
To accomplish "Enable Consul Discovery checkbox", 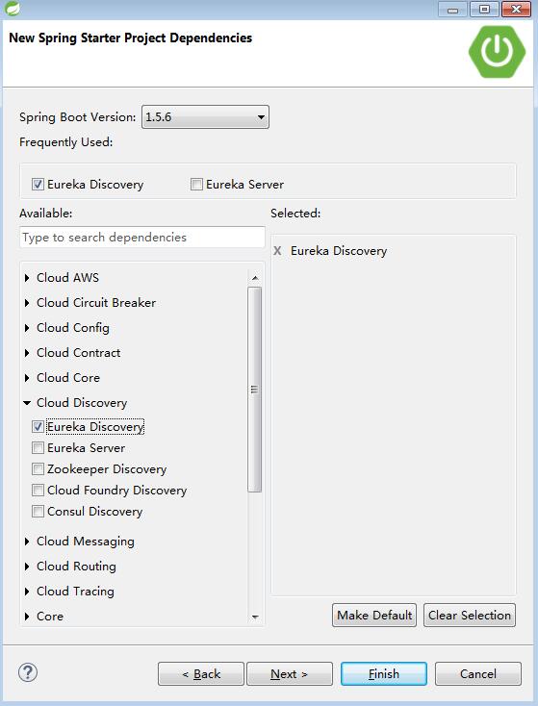I will 38,511.
